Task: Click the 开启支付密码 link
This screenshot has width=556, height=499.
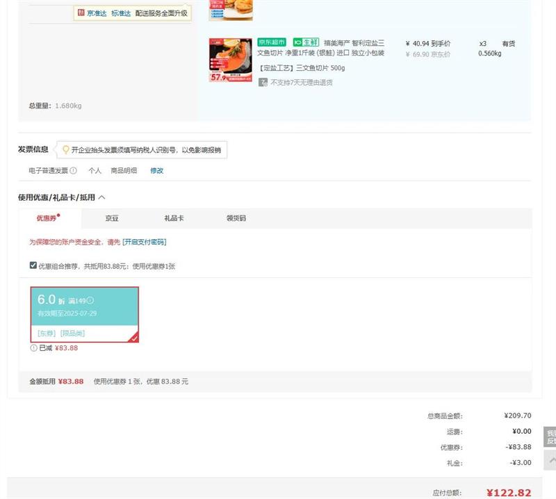Action: pyautogui.click(x=145, y=243)
